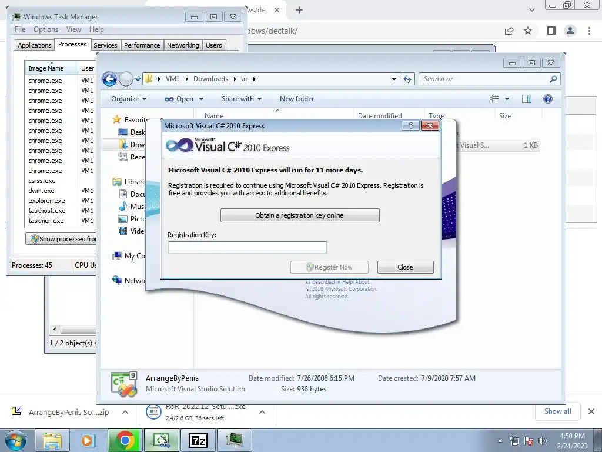Select csrss.exe process row
Screen dimensions: 602x452
(61, 181)
